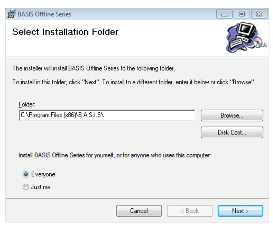Select the Everyone radio button

[26, 174]
